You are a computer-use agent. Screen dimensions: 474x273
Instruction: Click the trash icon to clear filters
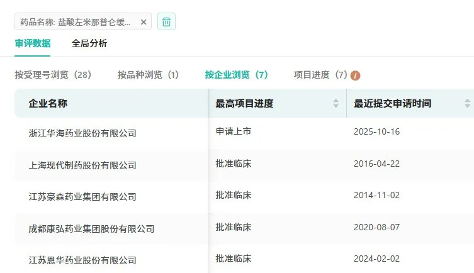(166, 21)
